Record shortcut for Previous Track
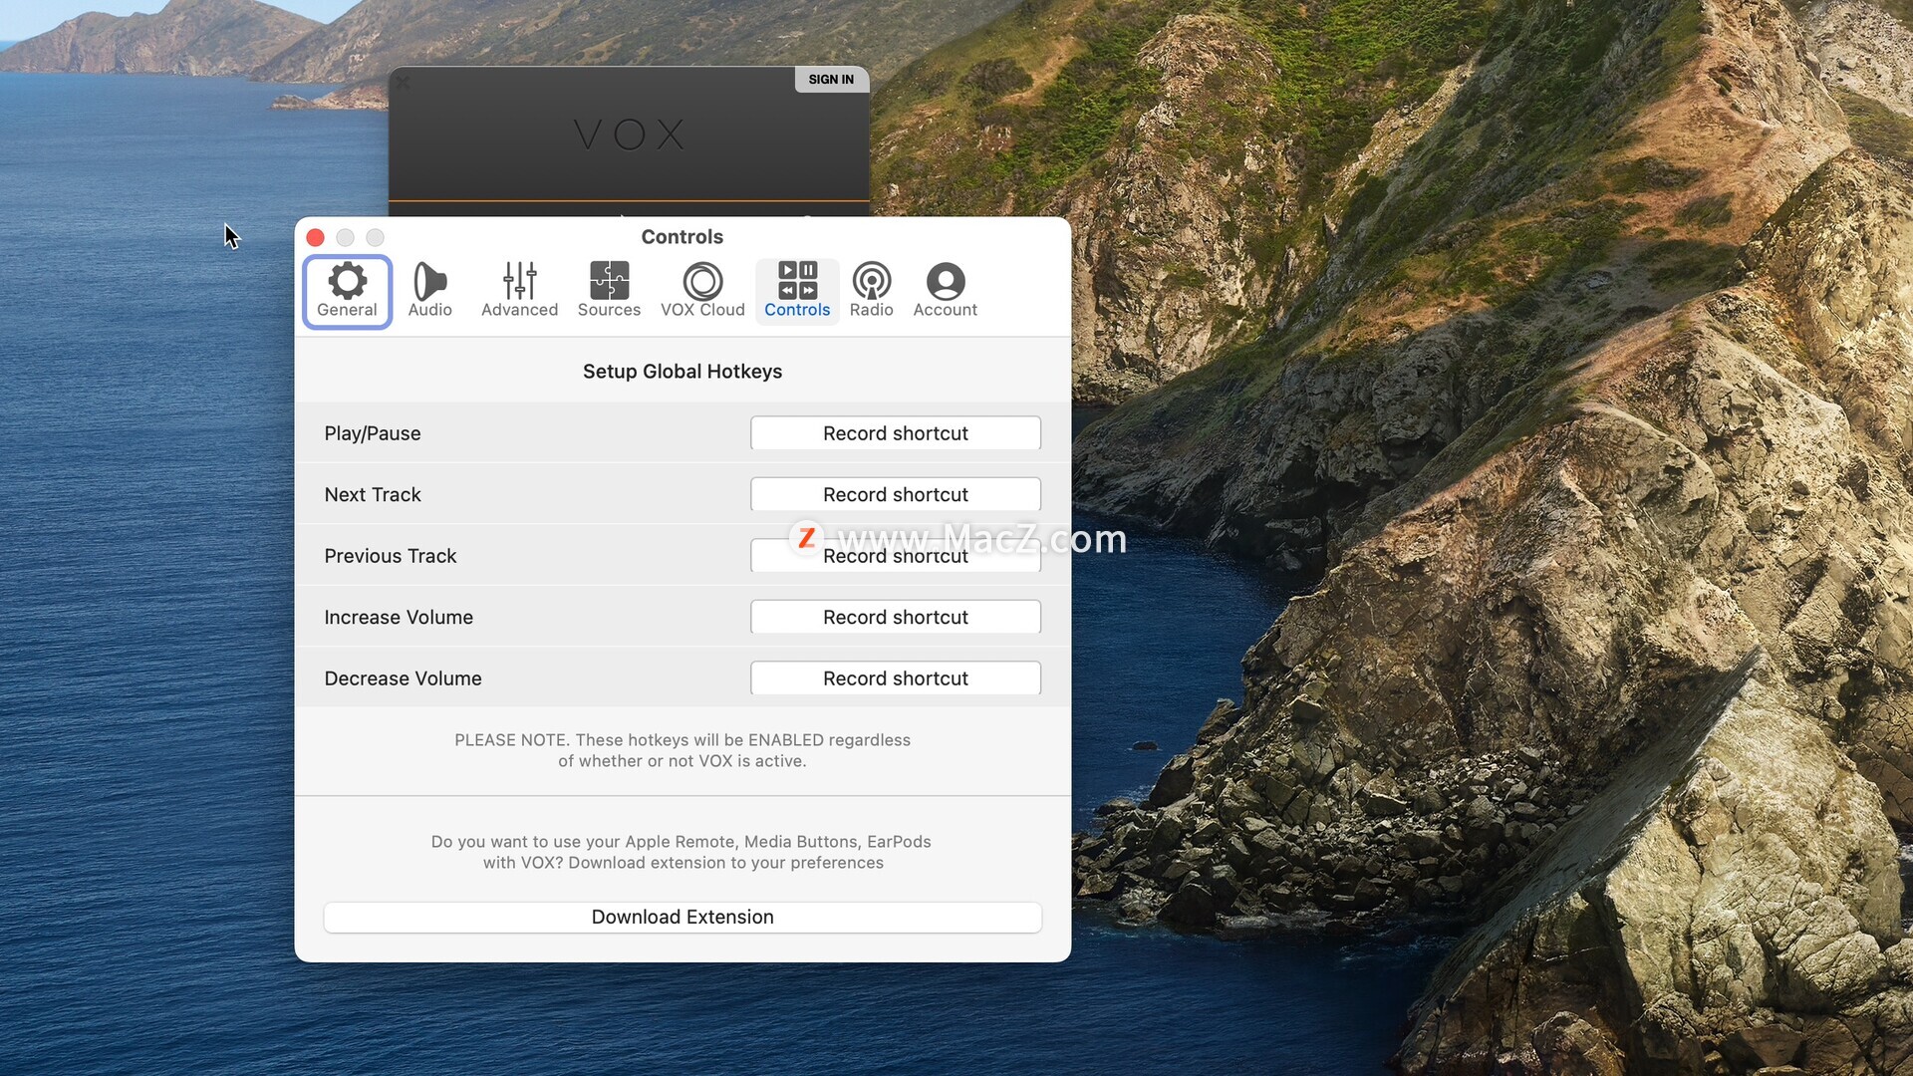Image resolution: width=1913 pixels, height=1076 pixels. tap(896, 556)
